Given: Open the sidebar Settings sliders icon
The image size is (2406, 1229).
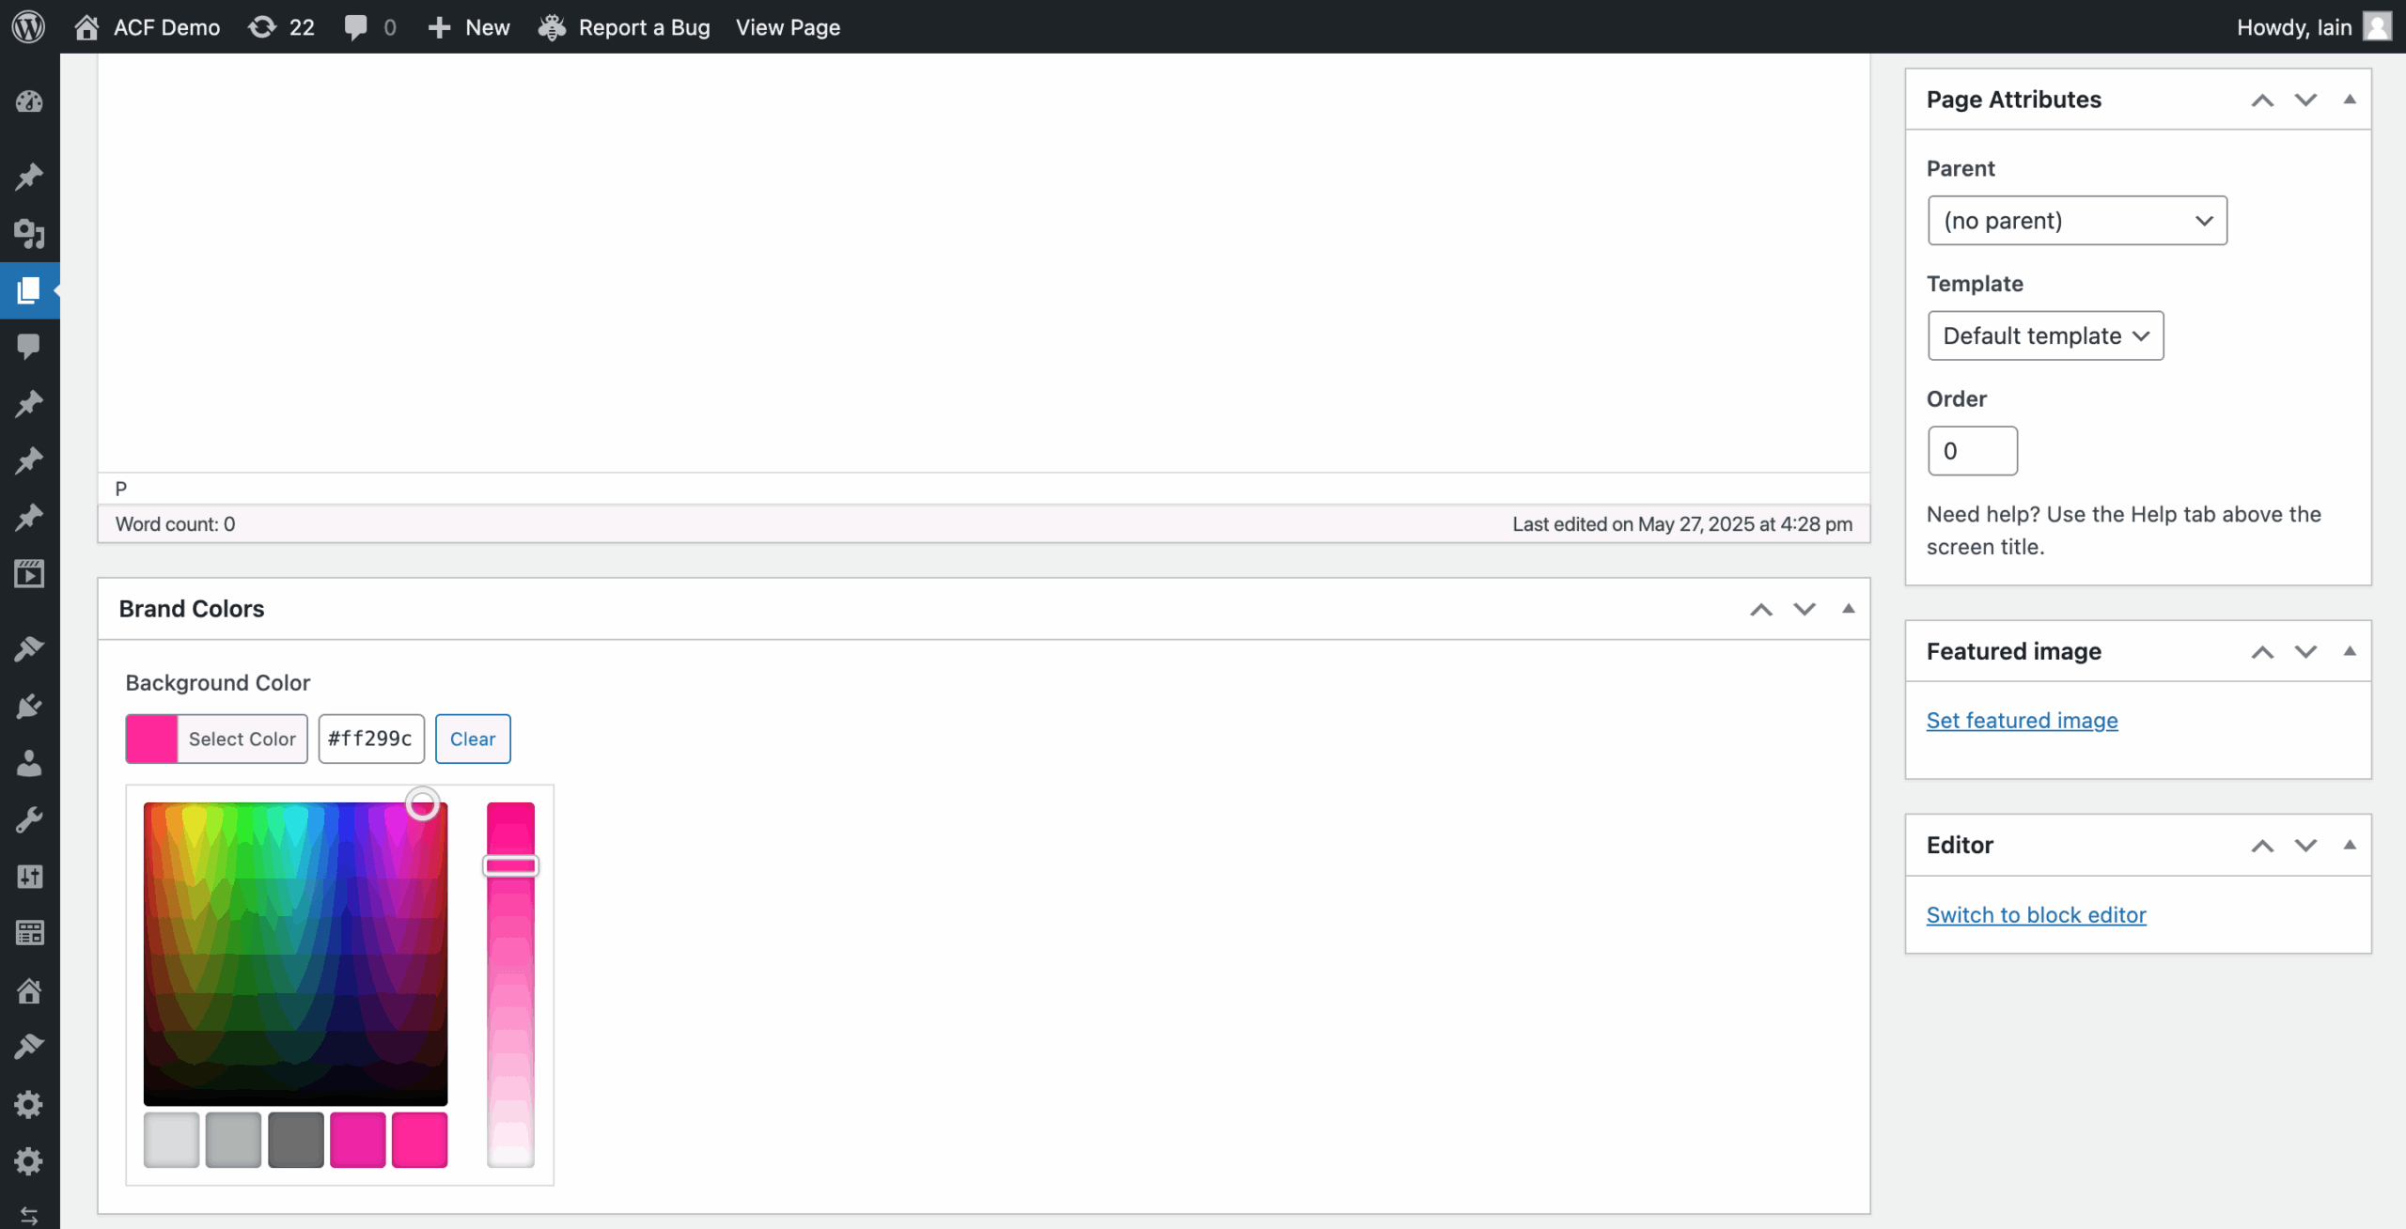Looking at the screenshot, I should coord(29,877).
